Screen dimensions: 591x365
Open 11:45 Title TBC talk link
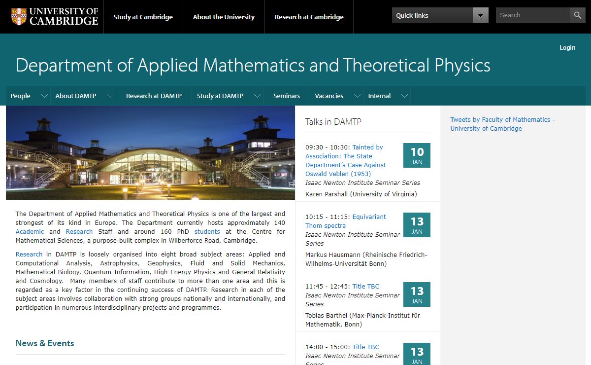[x=365, y=286]
